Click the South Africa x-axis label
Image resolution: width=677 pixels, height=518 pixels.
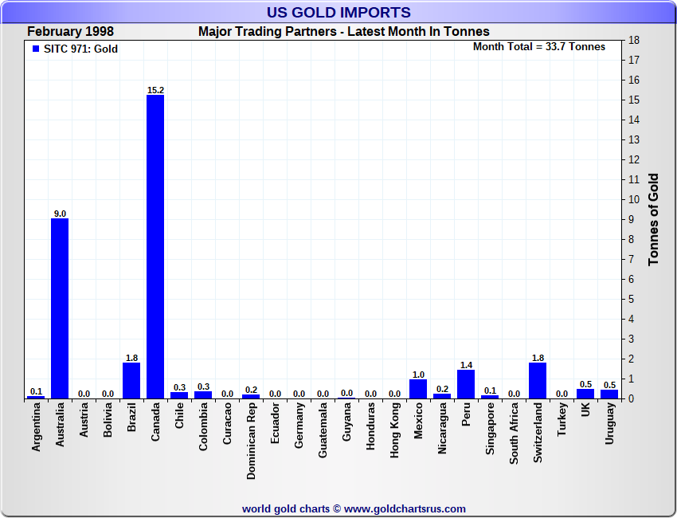pos(514,434)
